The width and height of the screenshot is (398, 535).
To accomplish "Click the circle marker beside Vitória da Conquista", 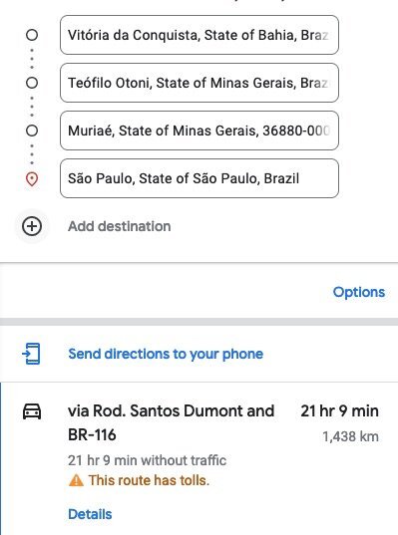I will point(32,35).
